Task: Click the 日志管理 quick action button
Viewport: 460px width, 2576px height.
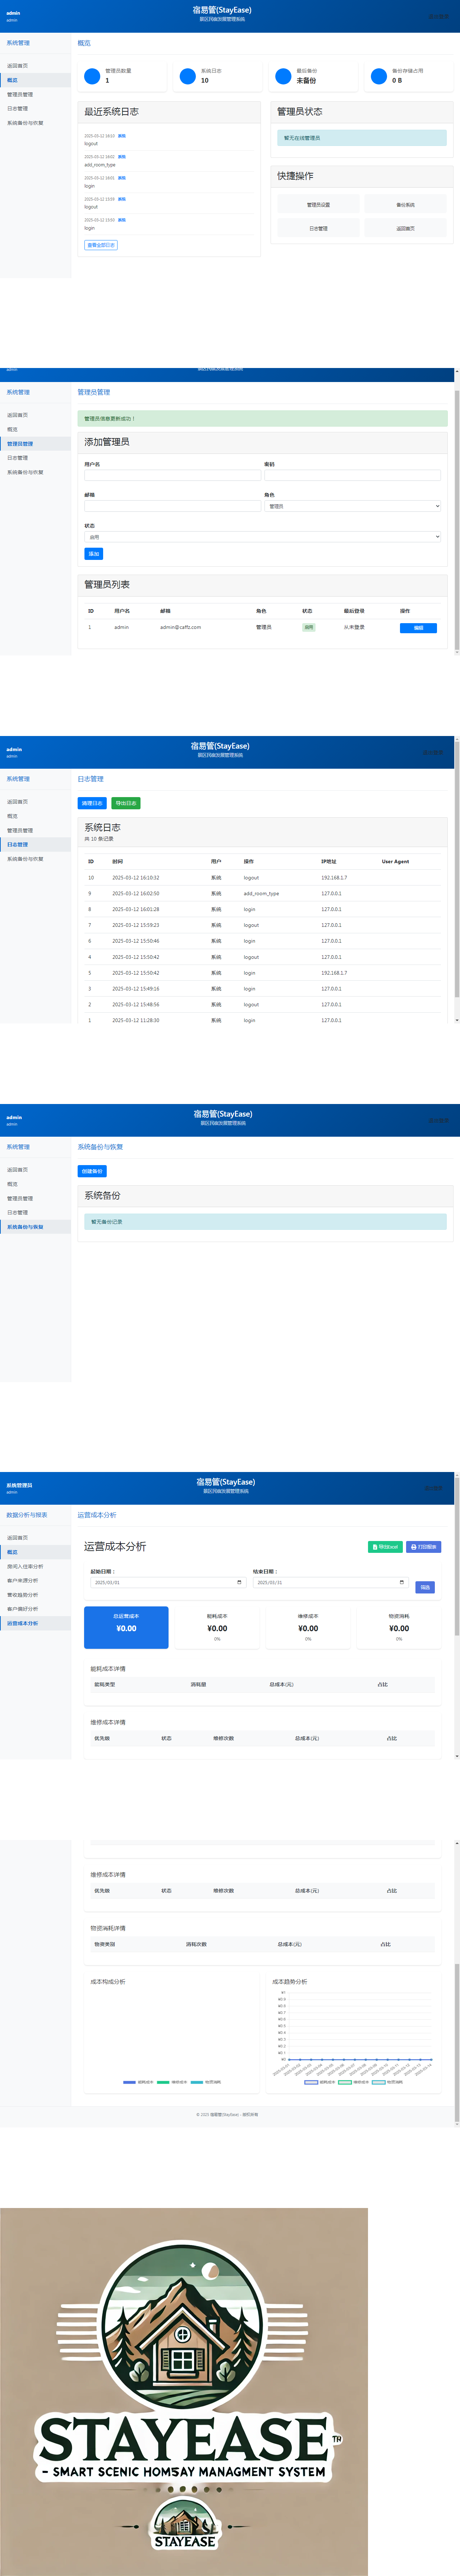Action: pos(318,228)
